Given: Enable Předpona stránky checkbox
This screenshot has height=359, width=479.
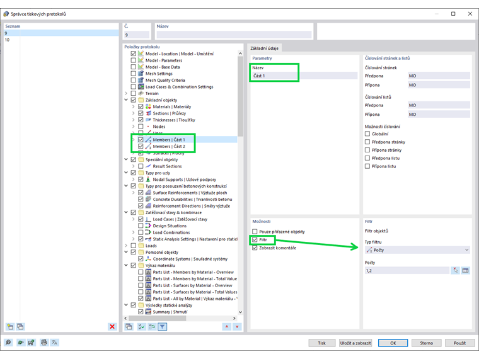Looking at the screenshot, I should [367, 142].
